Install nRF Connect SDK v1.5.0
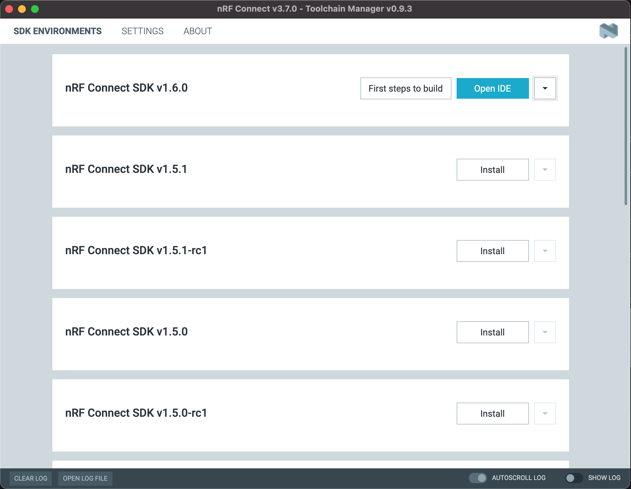Screen dimensions: 631x489 coord(492,332)
